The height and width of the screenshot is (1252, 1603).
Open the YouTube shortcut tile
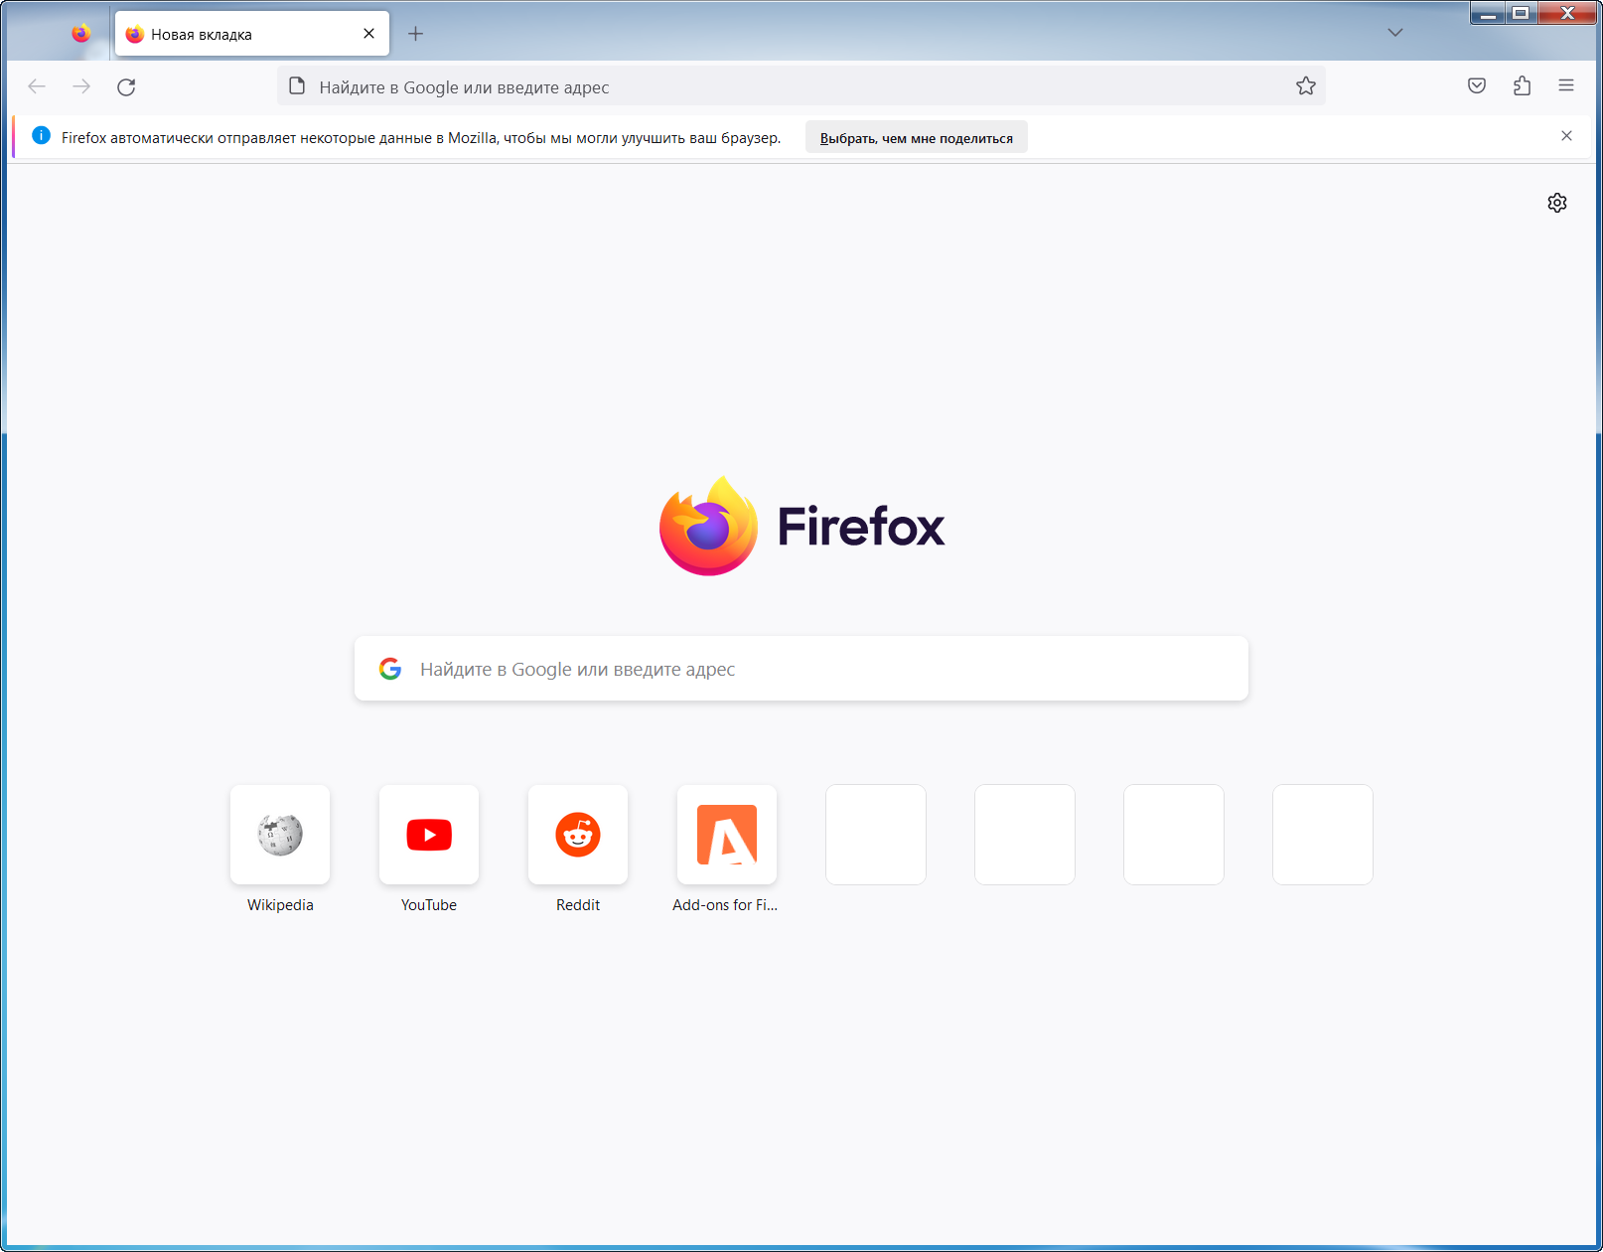tap(429, 835)
